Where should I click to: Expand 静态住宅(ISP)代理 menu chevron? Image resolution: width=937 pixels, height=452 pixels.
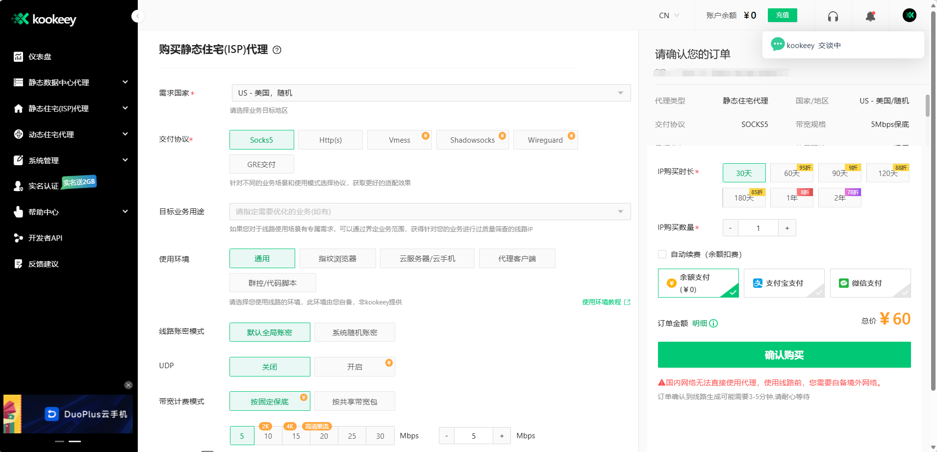click(x=125, y=108)
